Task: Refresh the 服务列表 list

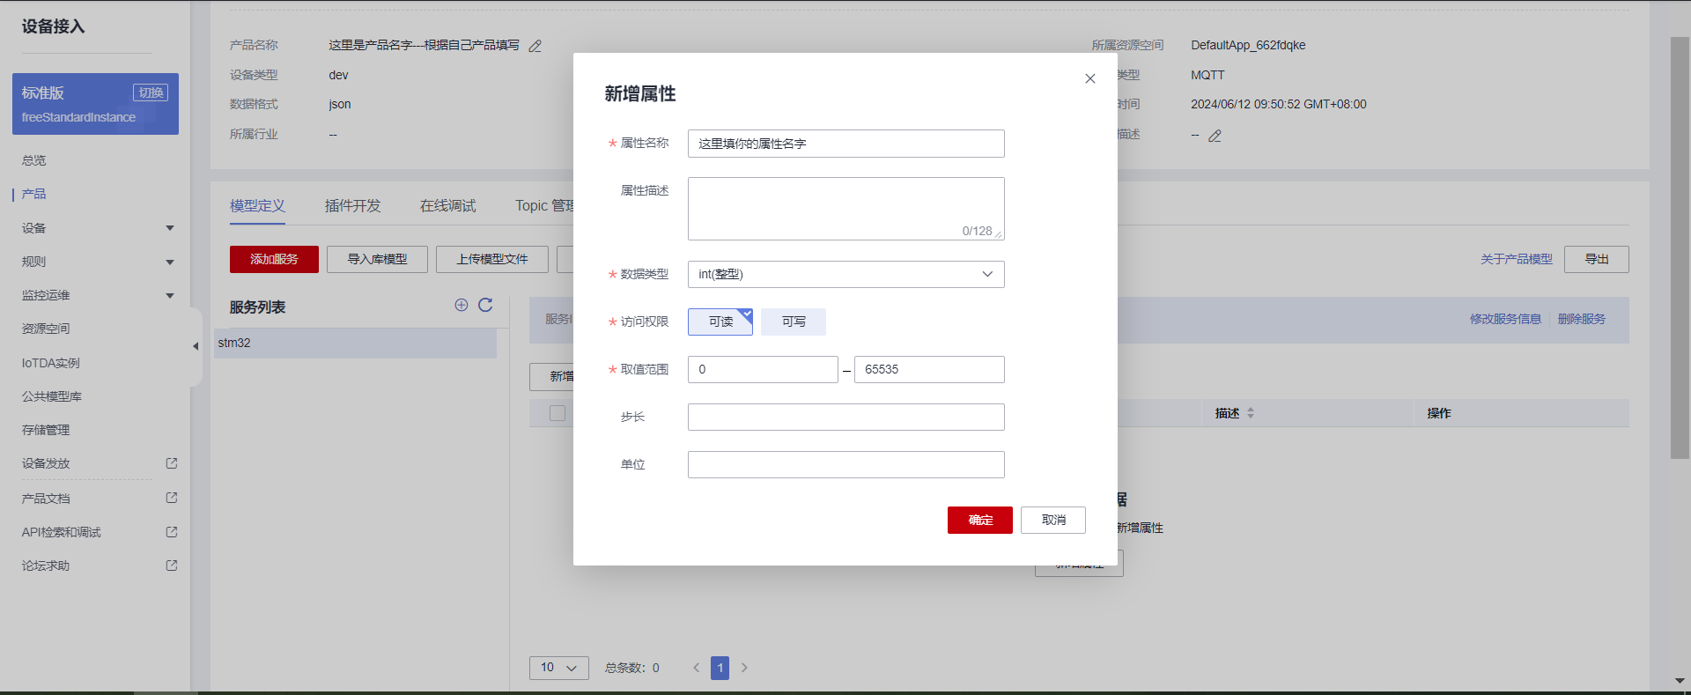Action: click(x=485, y=305)
